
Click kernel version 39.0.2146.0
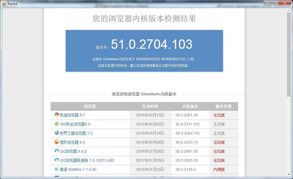pos(186,169)
